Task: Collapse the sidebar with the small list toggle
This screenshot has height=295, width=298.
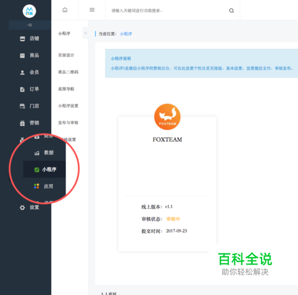Action: coord(30,25)
